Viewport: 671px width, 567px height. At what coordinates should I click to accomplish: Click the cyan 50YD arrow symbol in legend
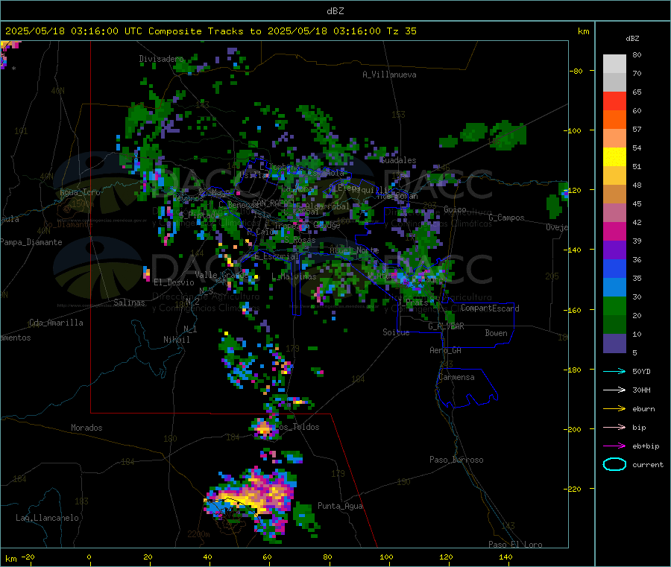[x=614, y=371]
